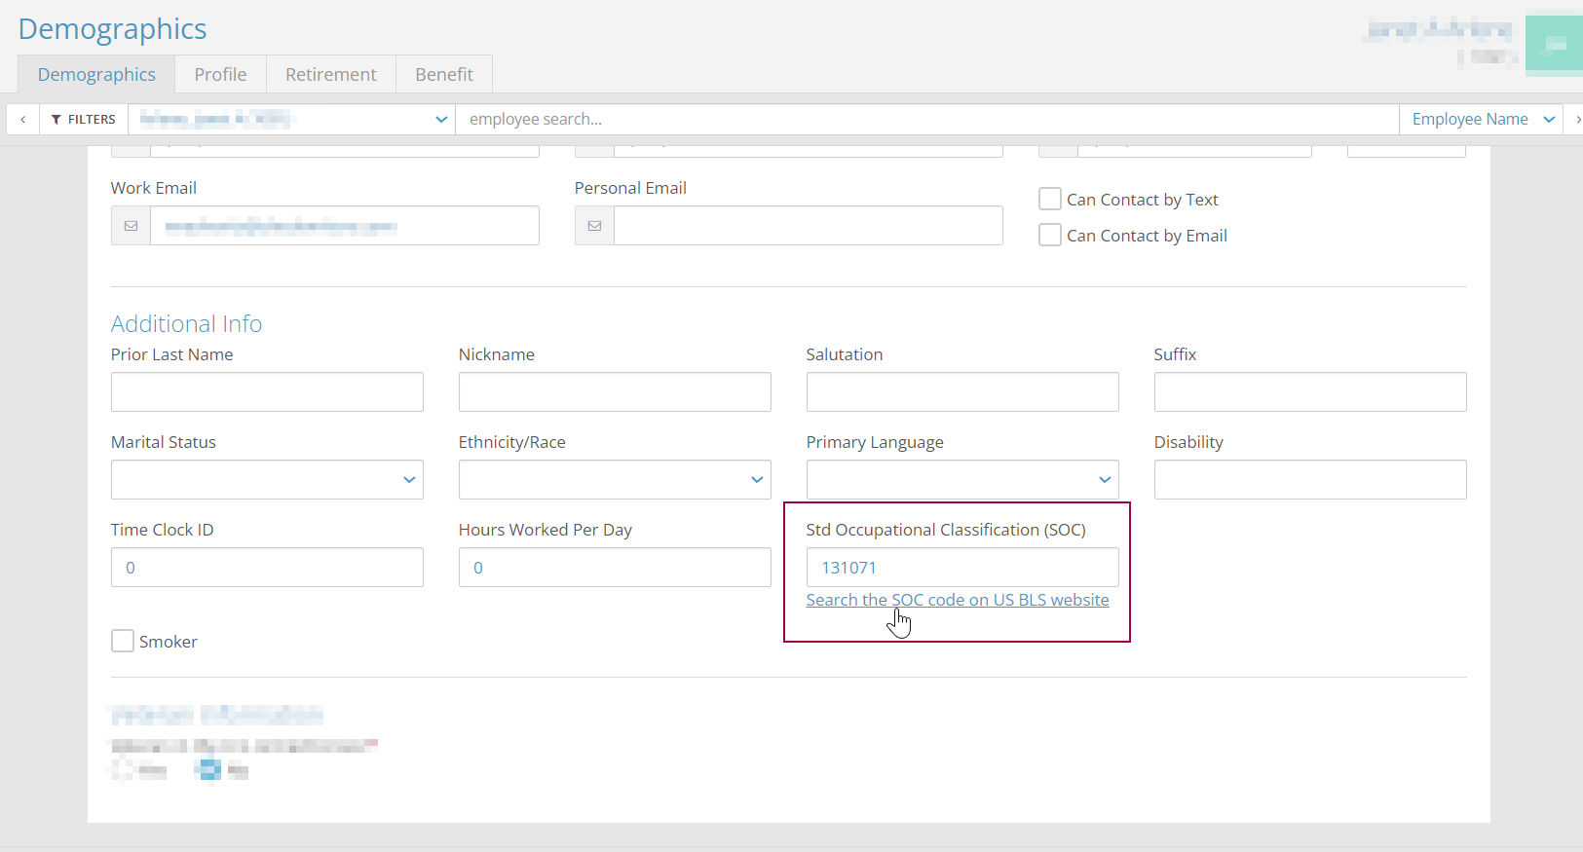Click the Nickname text field
Image resolution: width=1583 pixels, height=852 pixels.
click(x=615, y=392)
